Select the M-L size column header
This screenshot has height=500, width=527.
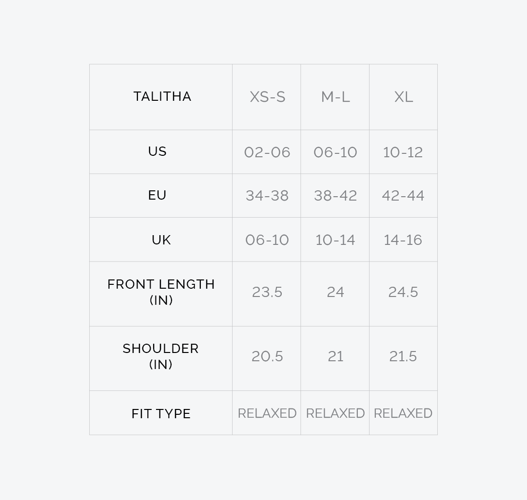(x=335, y=97)
